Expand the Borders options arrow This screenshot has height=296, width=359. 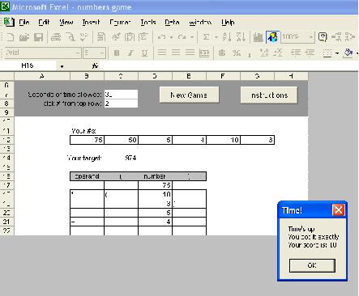tap(337, 53)
